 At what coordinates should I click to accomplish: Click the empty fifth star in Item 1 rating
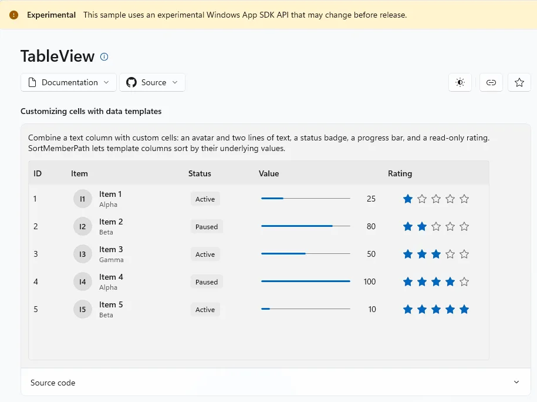click(464, 199)
